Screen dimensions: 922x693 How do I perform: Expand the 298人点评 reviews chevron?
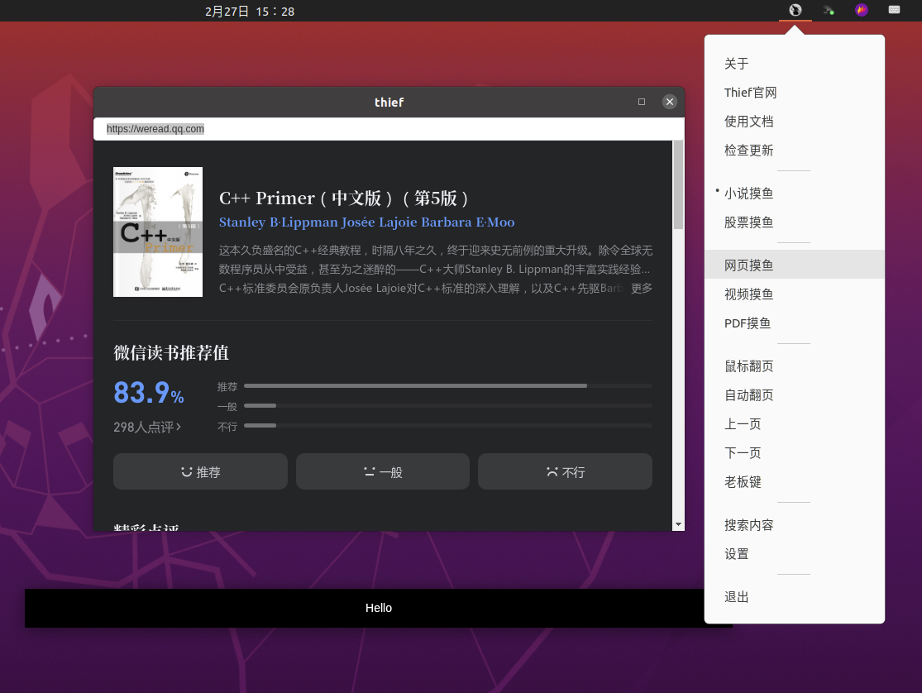(x=179, y=427)
